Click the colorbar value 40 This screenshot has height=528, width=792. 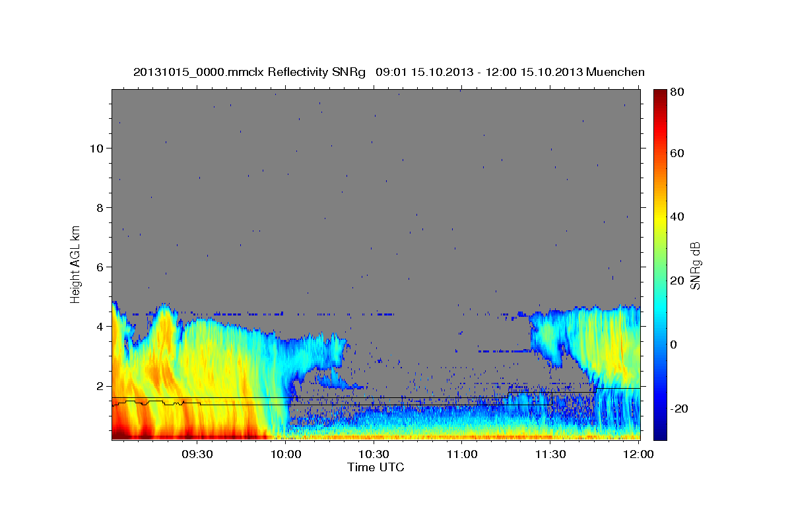(x=678, y=216)
